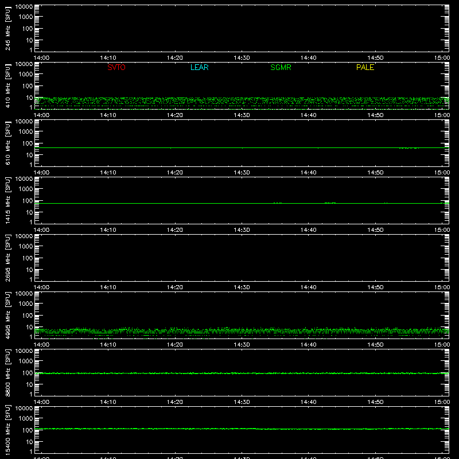Click the green flux trace in 8800 MHz panel
Viewport: 459px width, 459px height.
[242, 374]
